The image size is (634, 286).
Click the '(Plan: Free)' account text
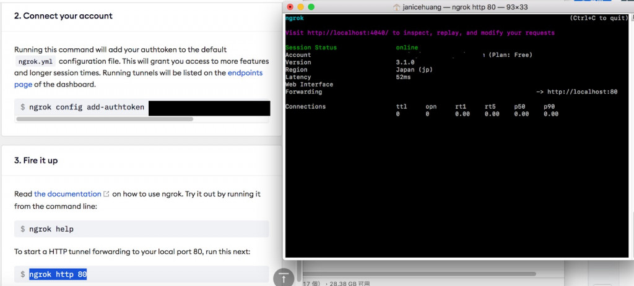(x=511, y=55)
